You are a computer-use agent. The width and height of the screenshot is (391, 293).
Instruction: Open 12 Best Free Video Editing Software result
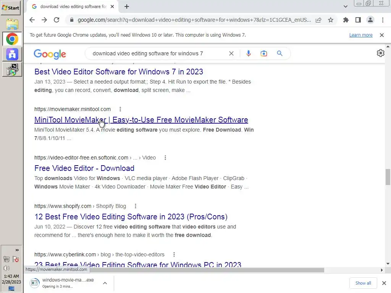[131, 217]
